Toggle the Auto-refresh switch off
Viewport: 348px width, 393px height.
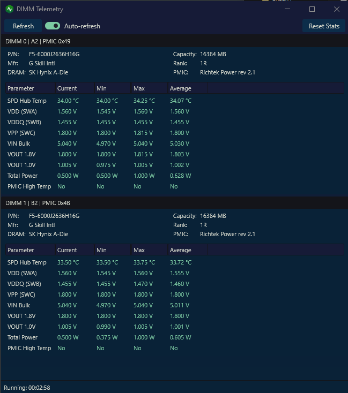pos(53,26)
